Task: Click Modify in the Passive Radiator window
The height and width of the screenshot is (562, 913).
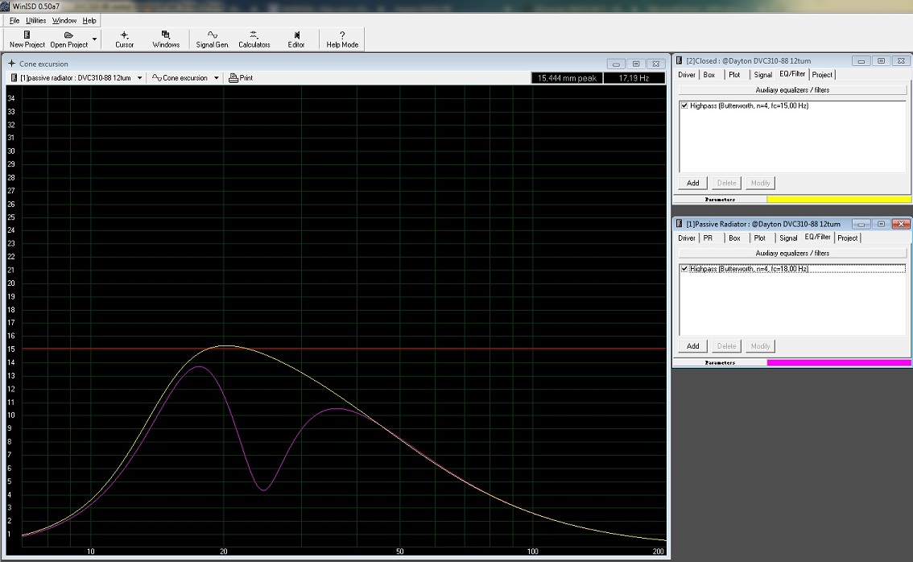Action: [761, 346]
